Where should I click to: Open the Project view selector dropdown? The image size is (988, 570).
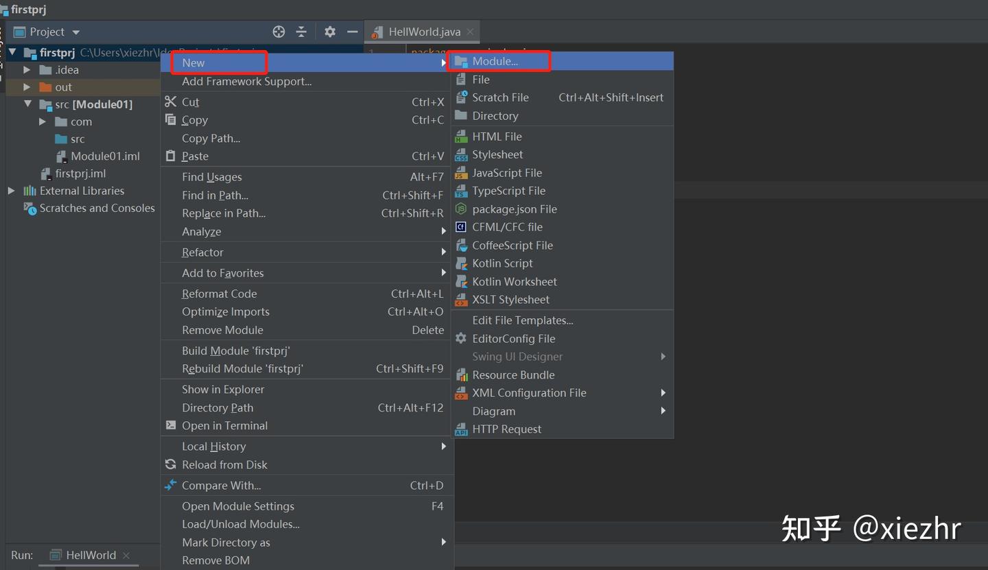point(75,32)
